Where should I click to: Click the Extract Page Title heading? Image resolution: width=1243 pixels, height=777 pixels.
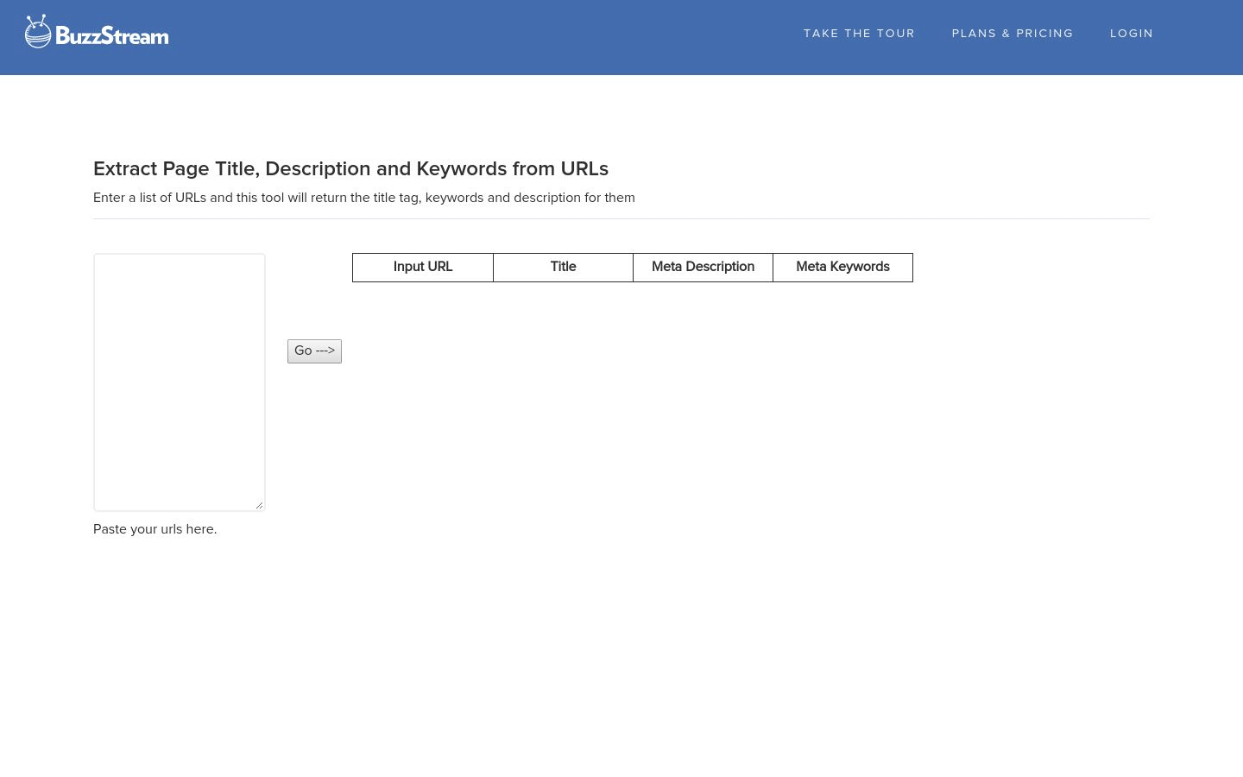point(350,169)
